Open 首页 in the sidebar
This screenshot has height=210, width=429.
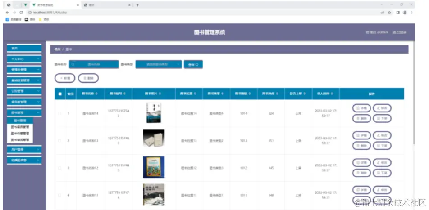click(x=24, y=48)
